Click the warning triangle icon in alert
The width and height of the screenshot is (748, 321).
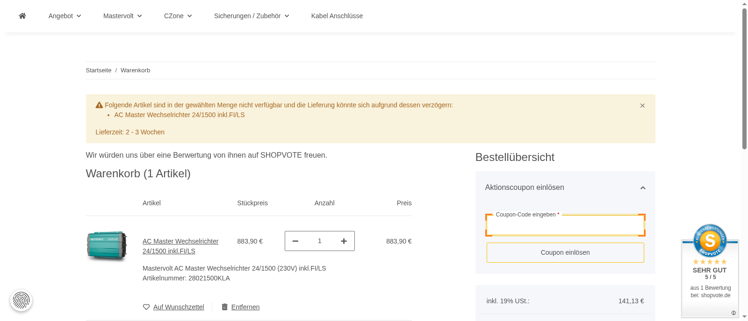99,105
